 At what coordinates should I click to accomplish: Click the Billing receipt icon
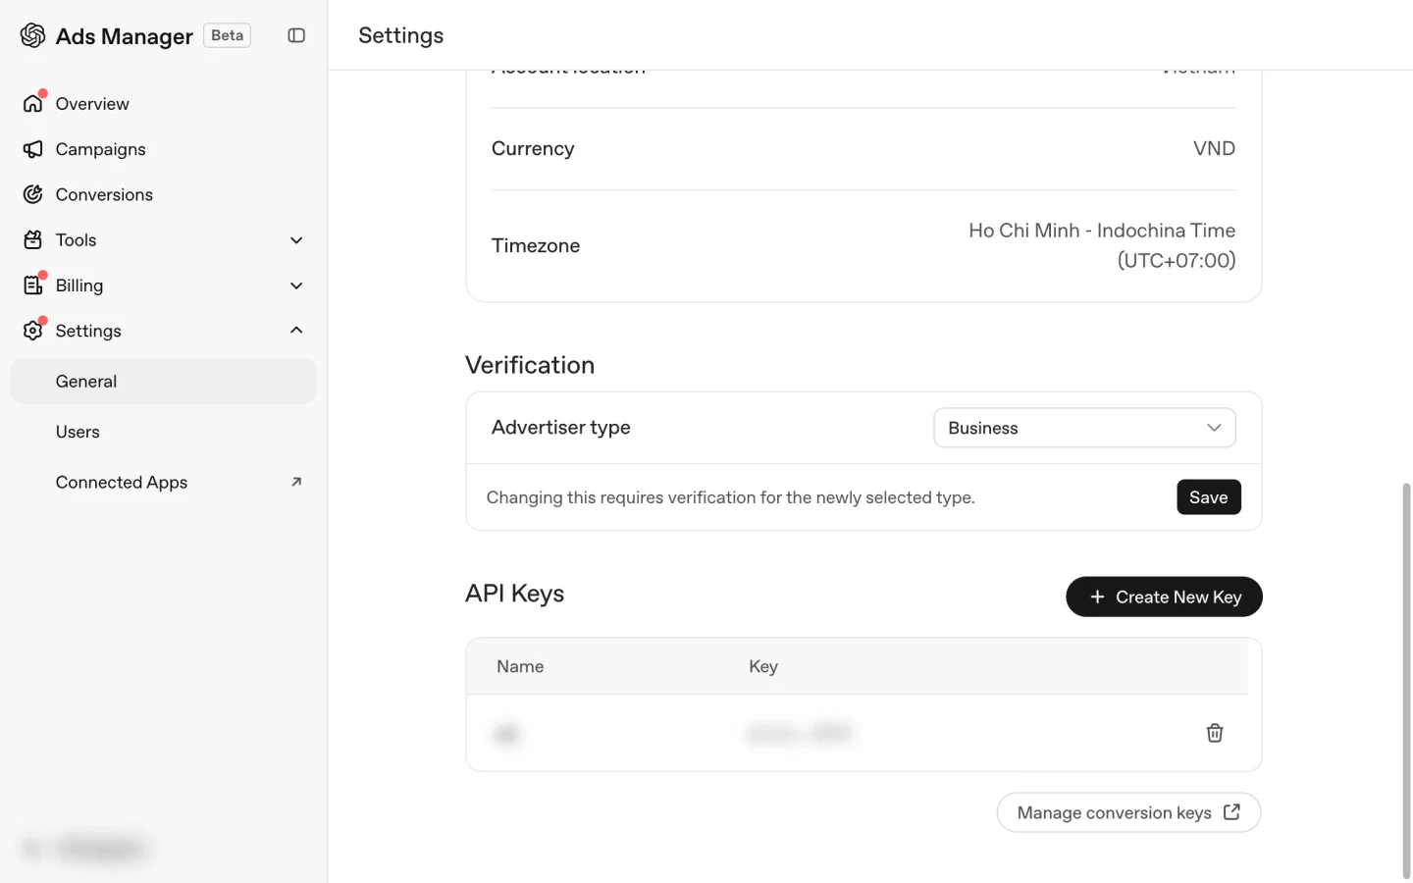[x=32, y=286]
